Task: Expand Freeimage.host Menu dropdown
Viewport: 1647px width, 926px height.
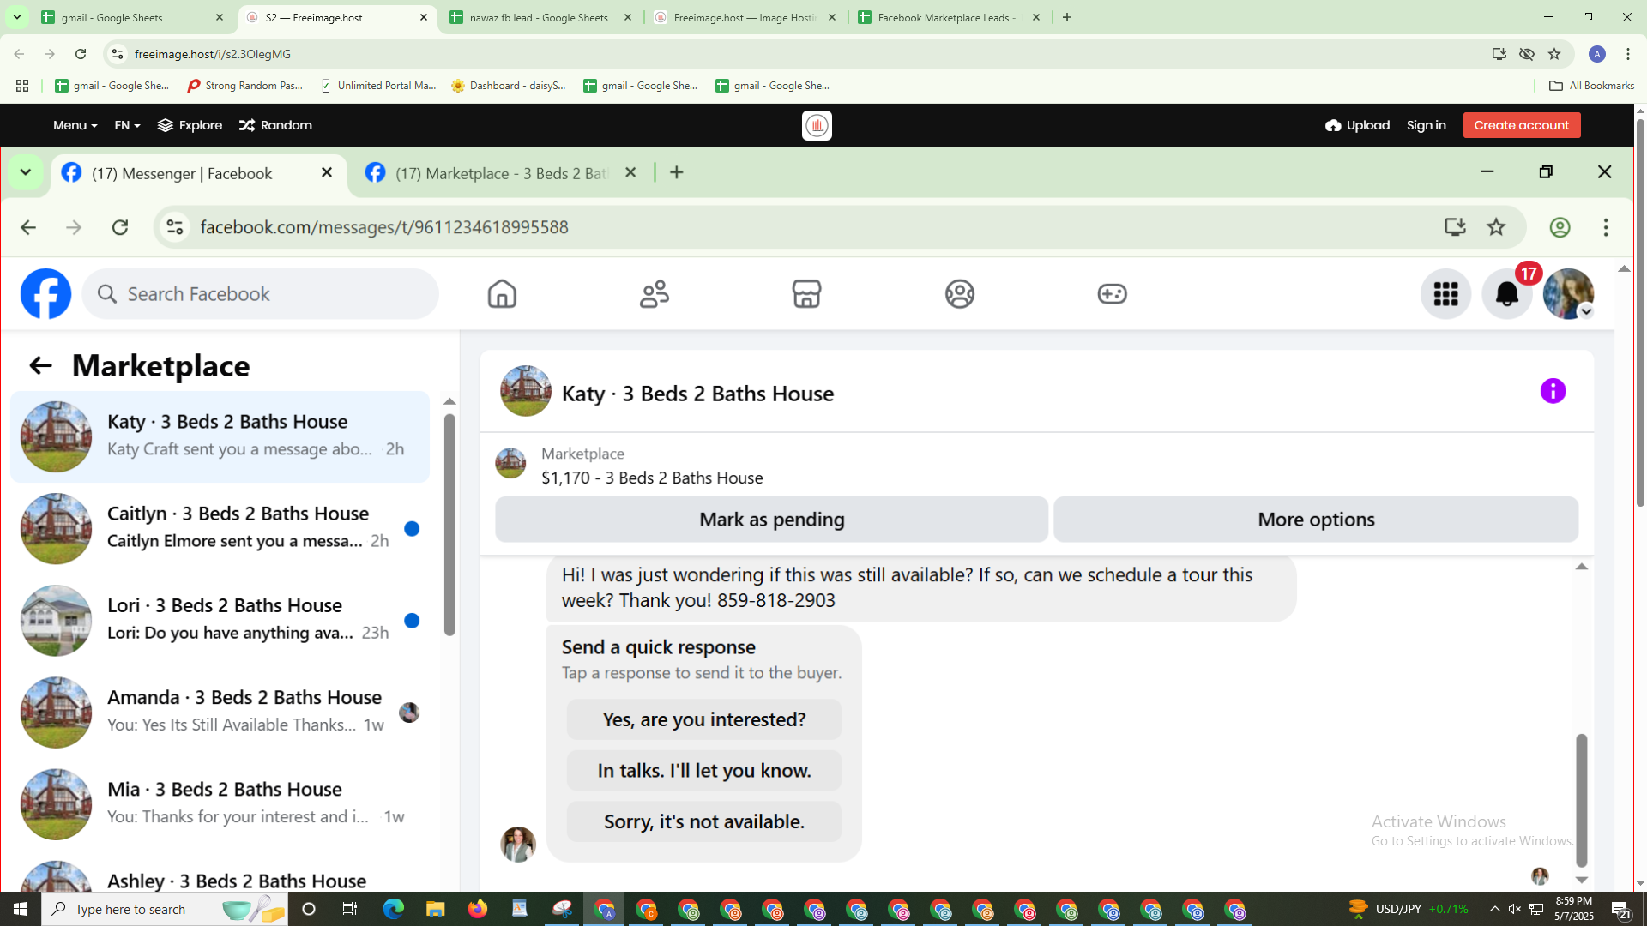Action: [75, 125]
